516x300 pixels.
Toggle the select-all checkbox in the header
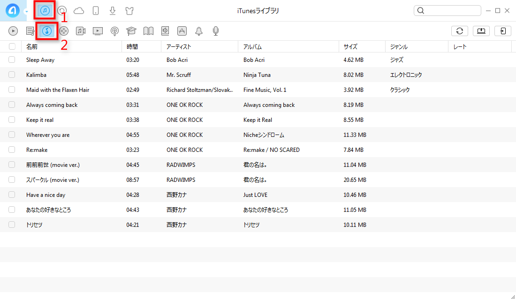[12, 47]
